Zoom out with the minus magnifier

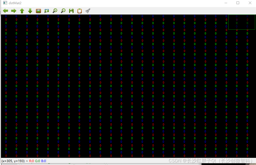(x=63, y=11)
